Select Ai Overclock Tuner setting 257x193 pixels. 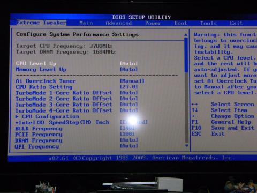click(46, 81)
